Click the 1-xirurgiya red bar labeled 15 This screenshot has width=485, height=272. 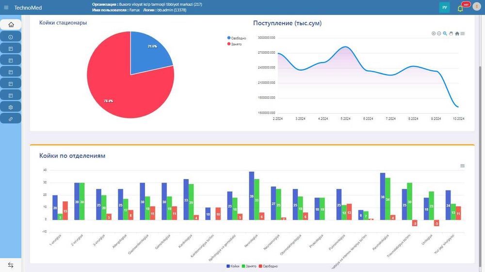coord(65,211)
